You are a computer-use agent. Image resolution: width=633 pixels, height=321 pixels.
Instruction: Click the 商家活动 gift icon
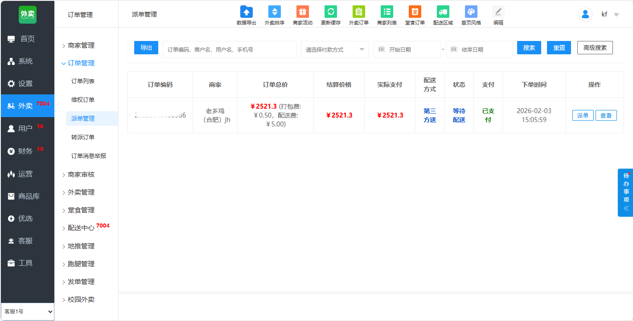coord(302,12)
